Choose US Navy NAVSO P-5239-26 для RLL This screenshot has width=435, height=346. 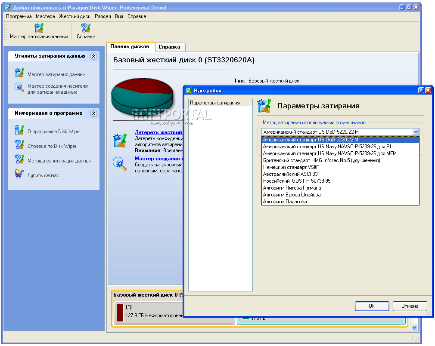[x=340, y=147]
